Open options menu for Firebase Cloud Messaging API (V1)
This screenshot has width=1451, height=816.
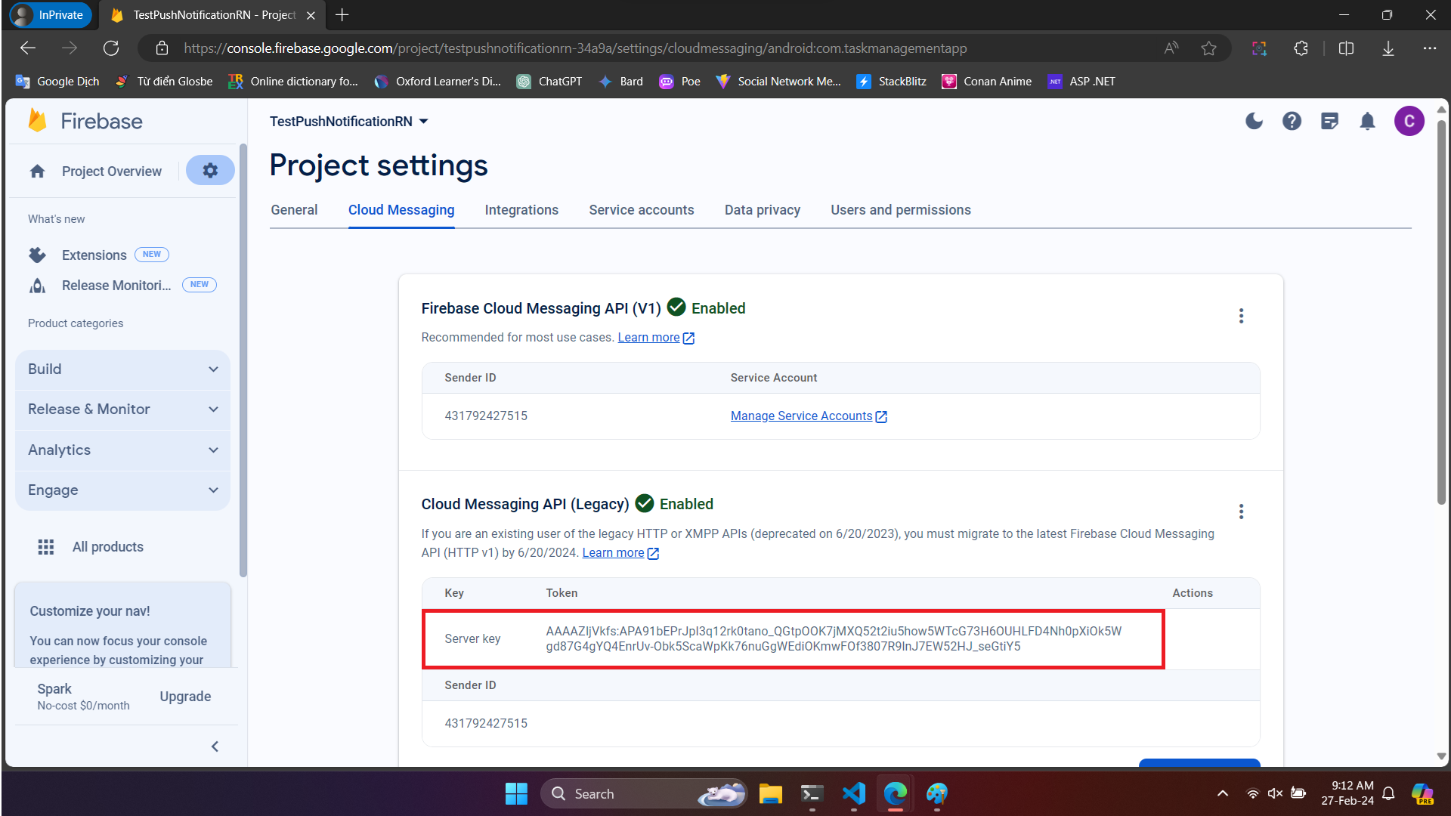(x=1241, y=316)
